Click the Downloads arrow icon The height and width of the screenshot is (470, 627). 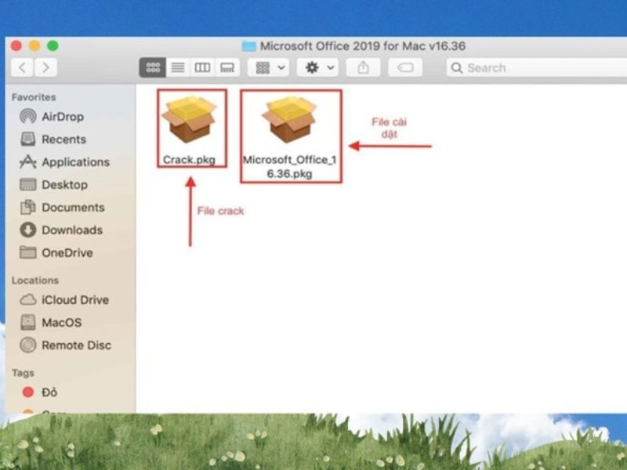tap(28, 230)
